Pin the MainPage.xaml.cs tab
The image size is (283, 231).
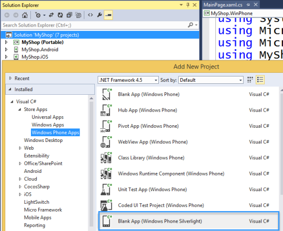point(248,5)
